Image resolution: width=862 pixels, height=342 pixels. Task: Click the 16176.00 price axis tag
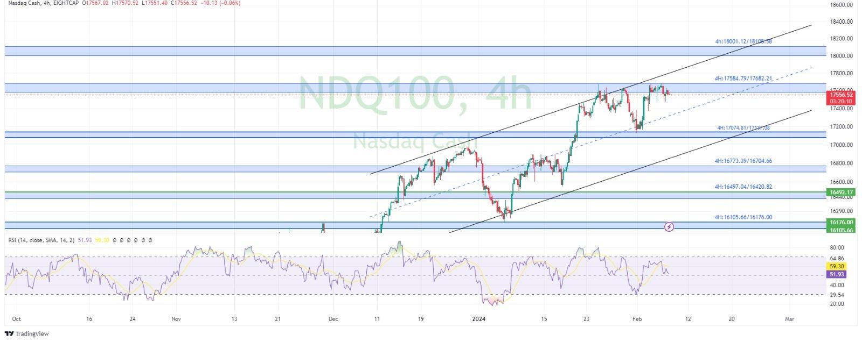841,222
